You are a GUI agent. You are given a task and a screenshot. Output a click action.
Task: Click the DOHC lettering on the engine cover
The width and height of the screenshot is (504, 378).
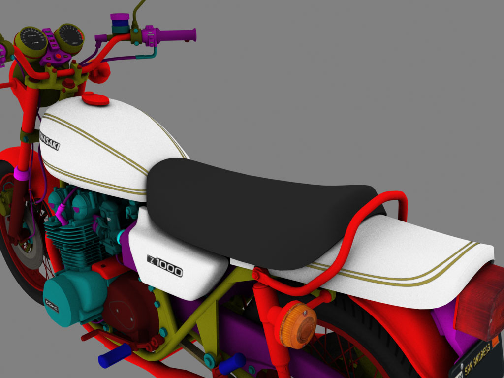pyautogui.click(x=51, y=305)
